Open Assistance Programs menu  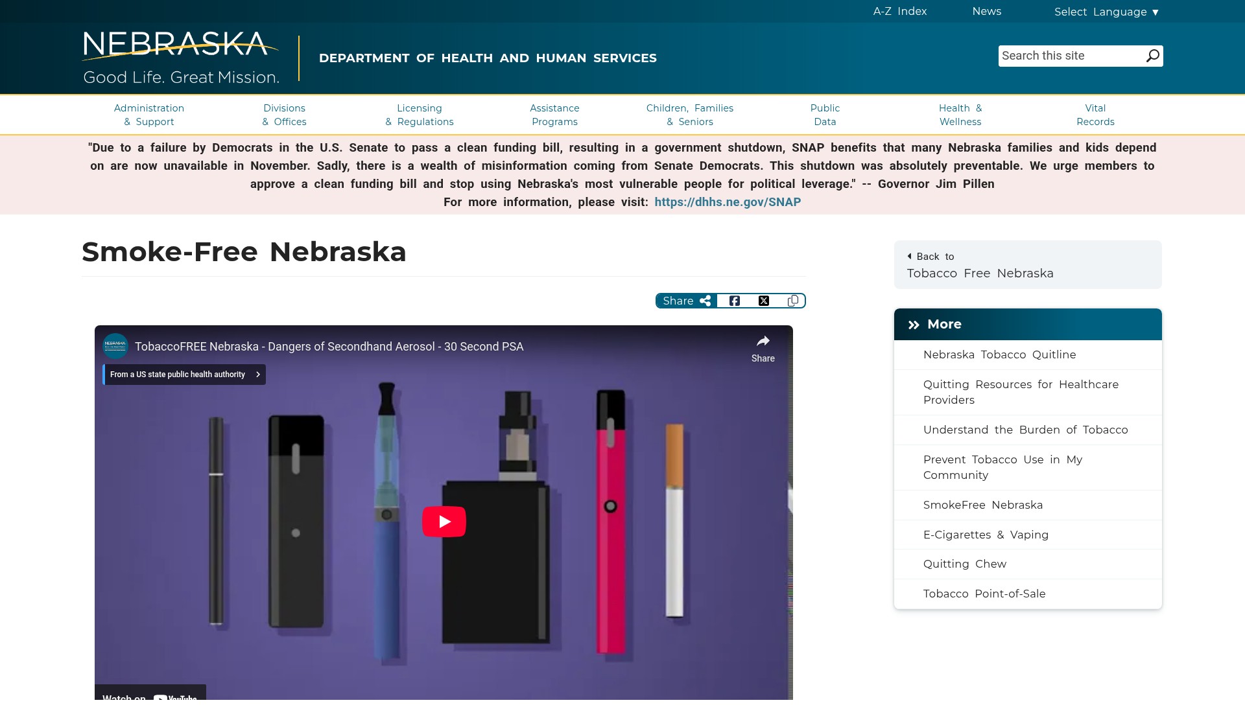[554, 115]
